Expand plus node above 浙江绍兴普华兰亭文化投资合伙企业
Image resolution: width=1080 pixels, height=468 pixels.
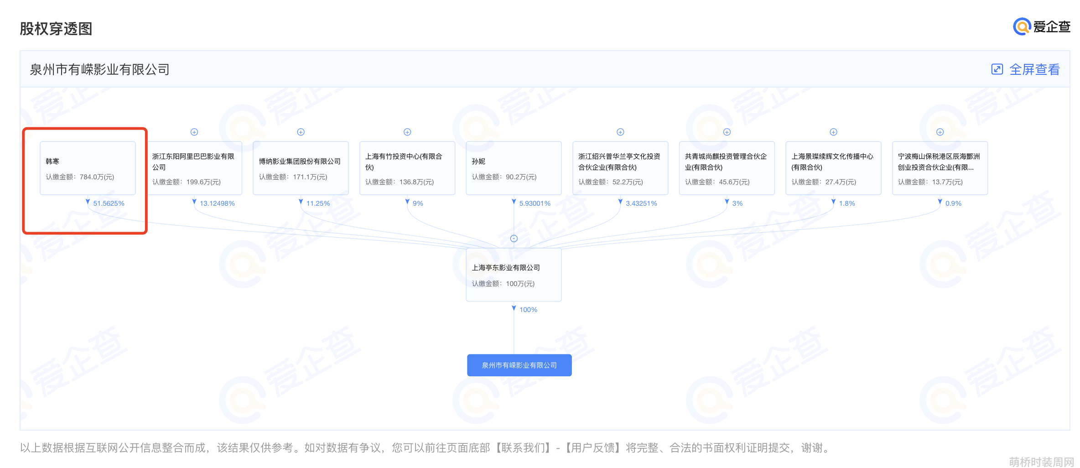620,132
